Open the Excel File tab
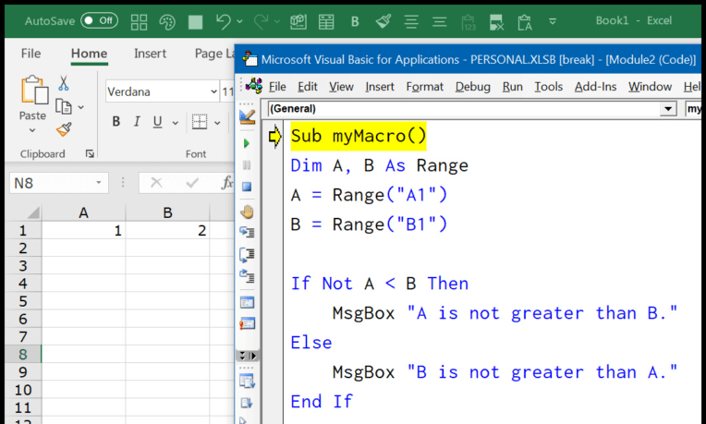Screen dimensions: 706x424 pyautogui.click(x=30, y=54)
